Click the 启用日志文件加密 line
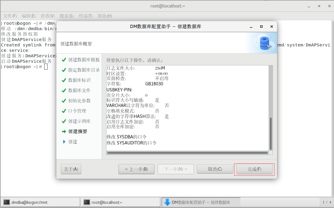 click(x=133, y=122)
